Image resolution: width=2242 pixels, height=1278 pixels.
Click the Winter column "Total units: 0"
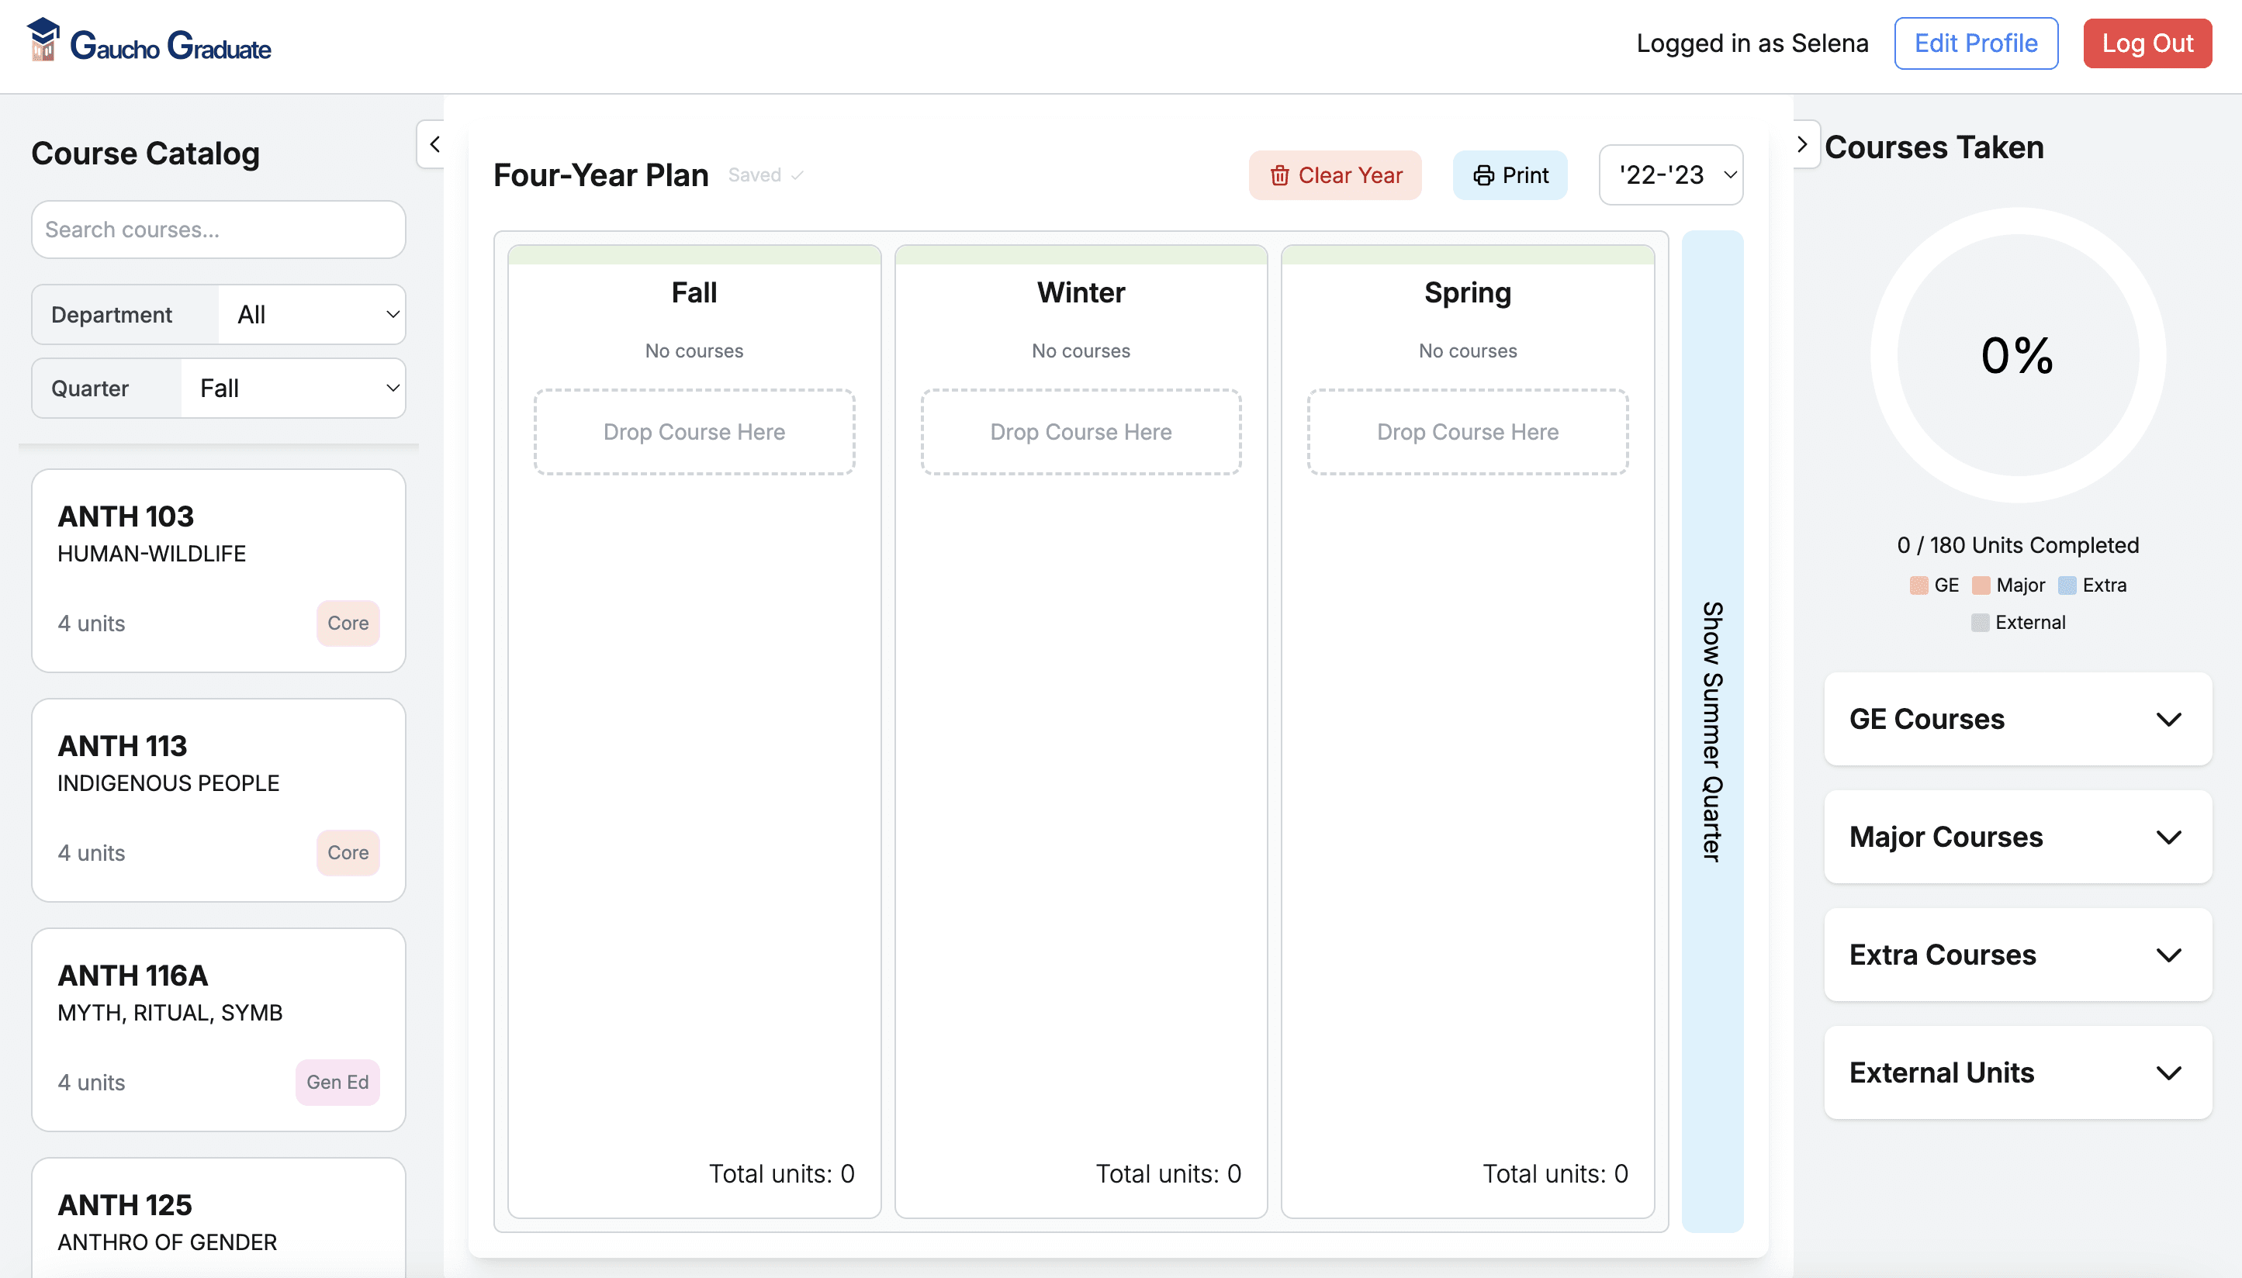coord(1168,1173)
